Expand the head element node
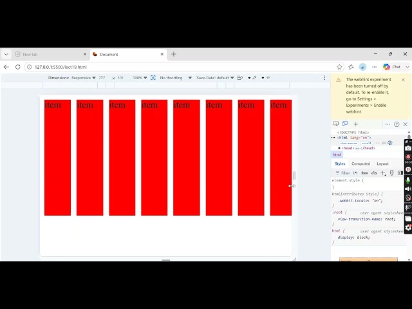The width and height of the screenshot is (412, 309). pyautogui.click(x=339, y=148)
